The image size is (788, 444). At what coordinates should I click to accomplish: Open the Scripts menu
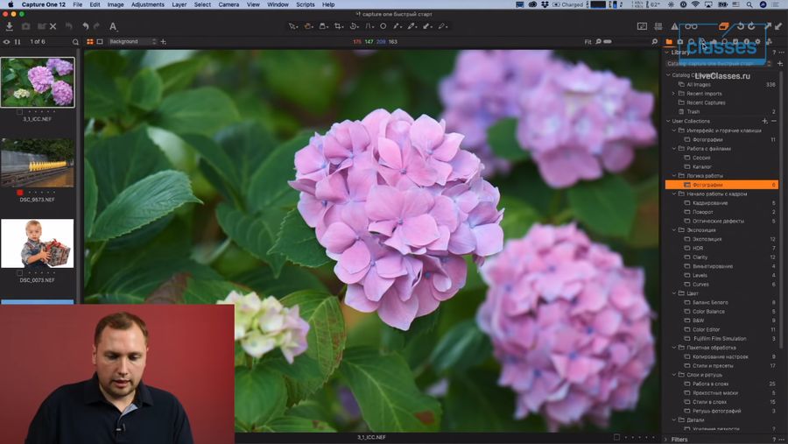[x=305, y=4]
